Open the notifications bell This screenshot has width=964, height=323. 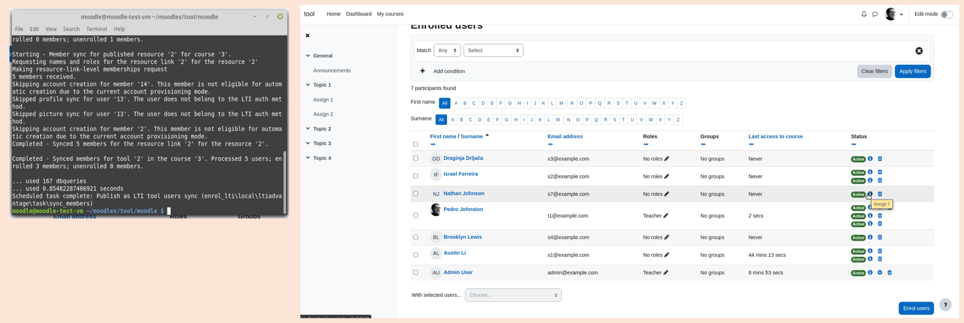coord(864,14)
